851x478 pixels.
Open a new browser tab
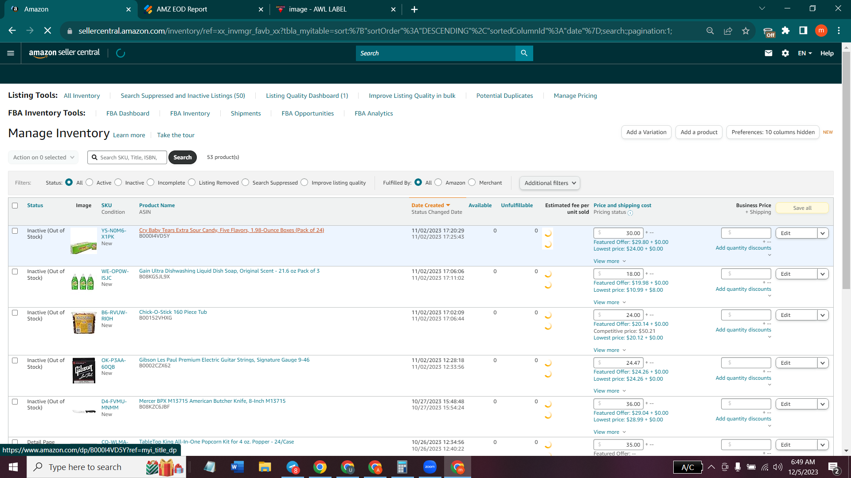[x=414, y=9]
